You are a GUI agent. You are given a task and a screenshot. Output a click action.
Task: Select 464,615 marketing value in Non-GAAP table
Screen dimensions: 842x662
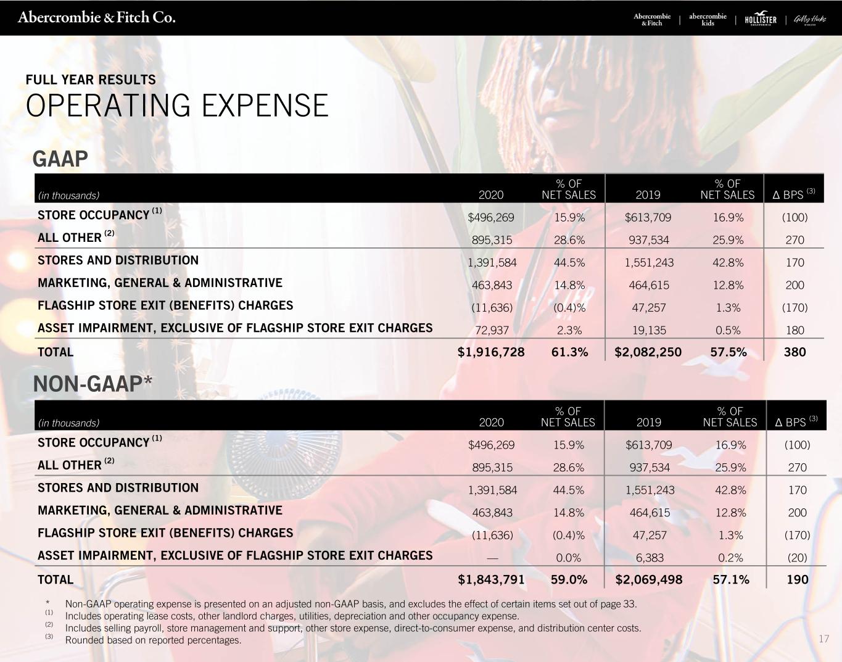click(650, 513)
